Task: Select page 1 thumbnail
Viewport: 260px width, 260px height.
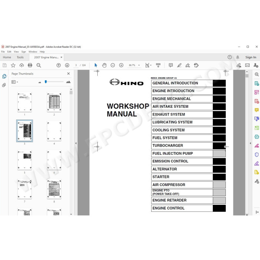Action: (25, 102)
